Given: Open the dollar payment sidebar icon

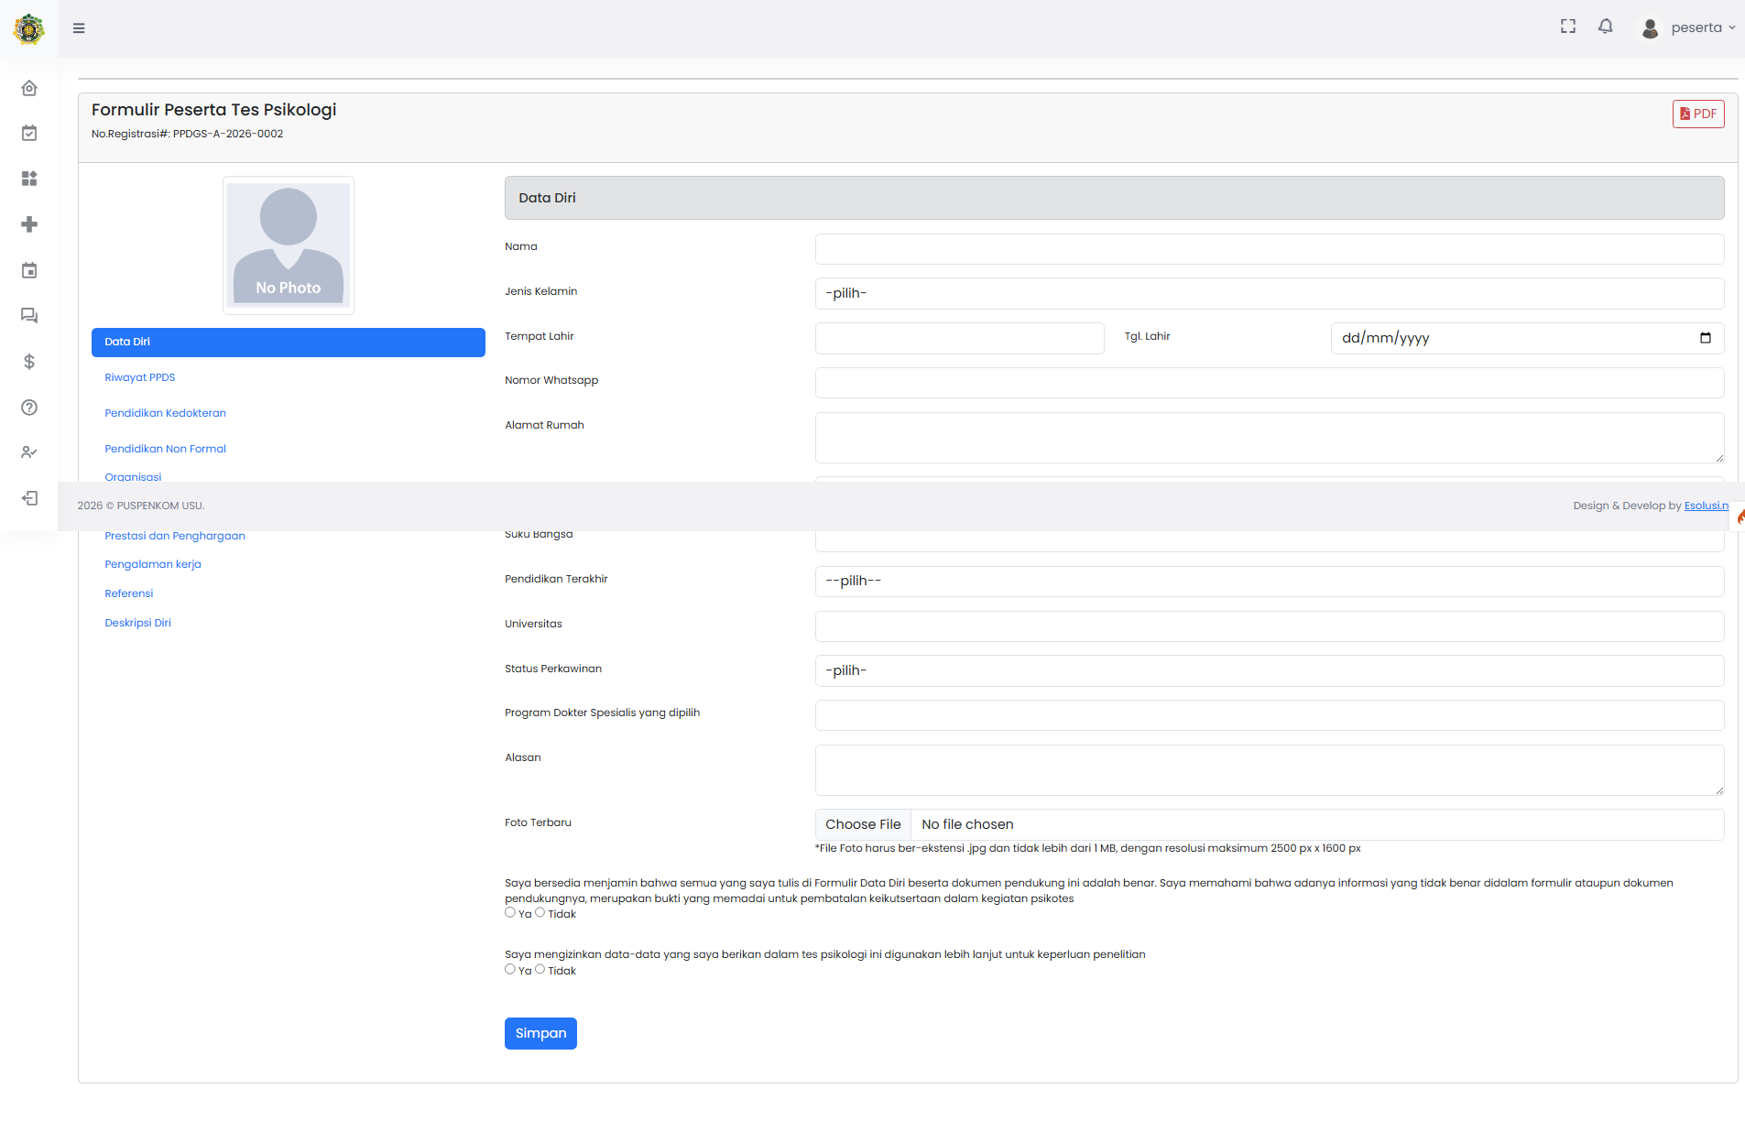Looking at the screenshot, I should tap(29, 362).
